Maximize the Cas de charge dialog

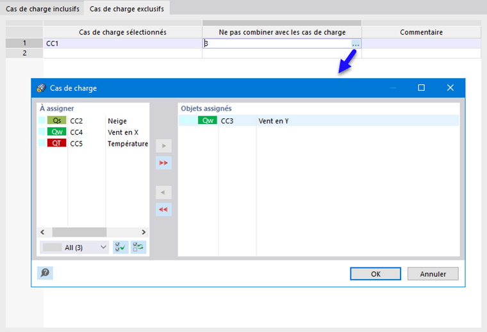pyautogui.click(x=422, y=88)
